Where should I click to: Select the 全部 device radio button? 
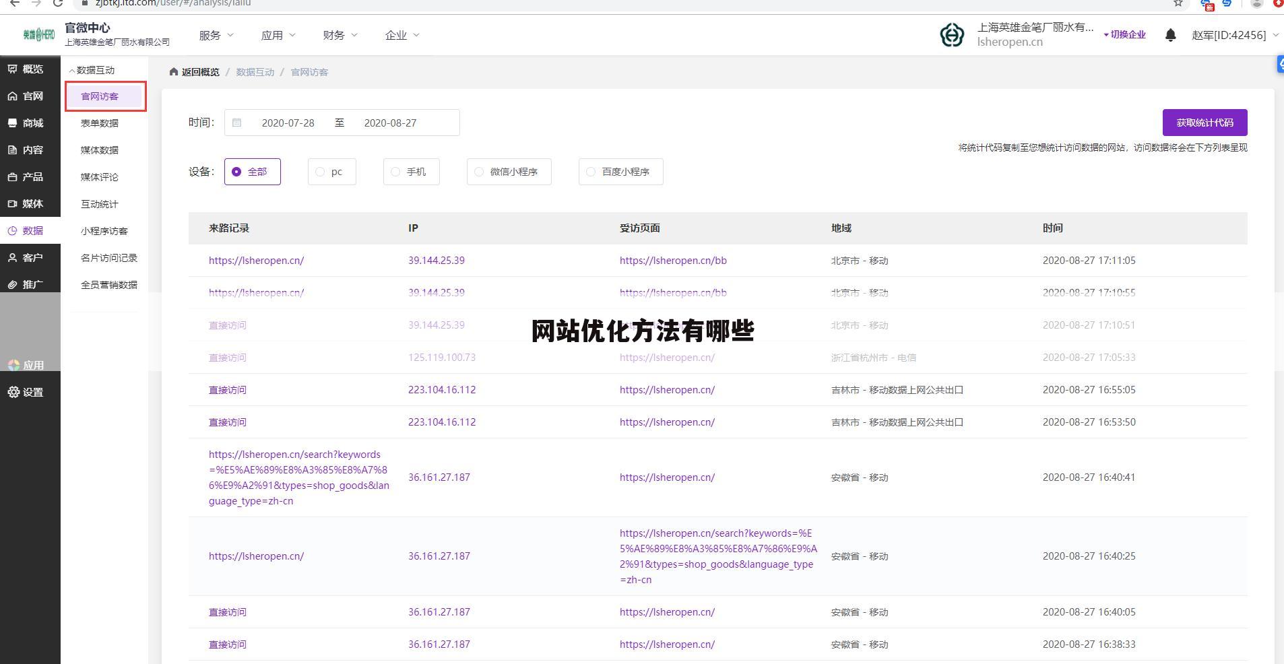[x=236, y=171]
